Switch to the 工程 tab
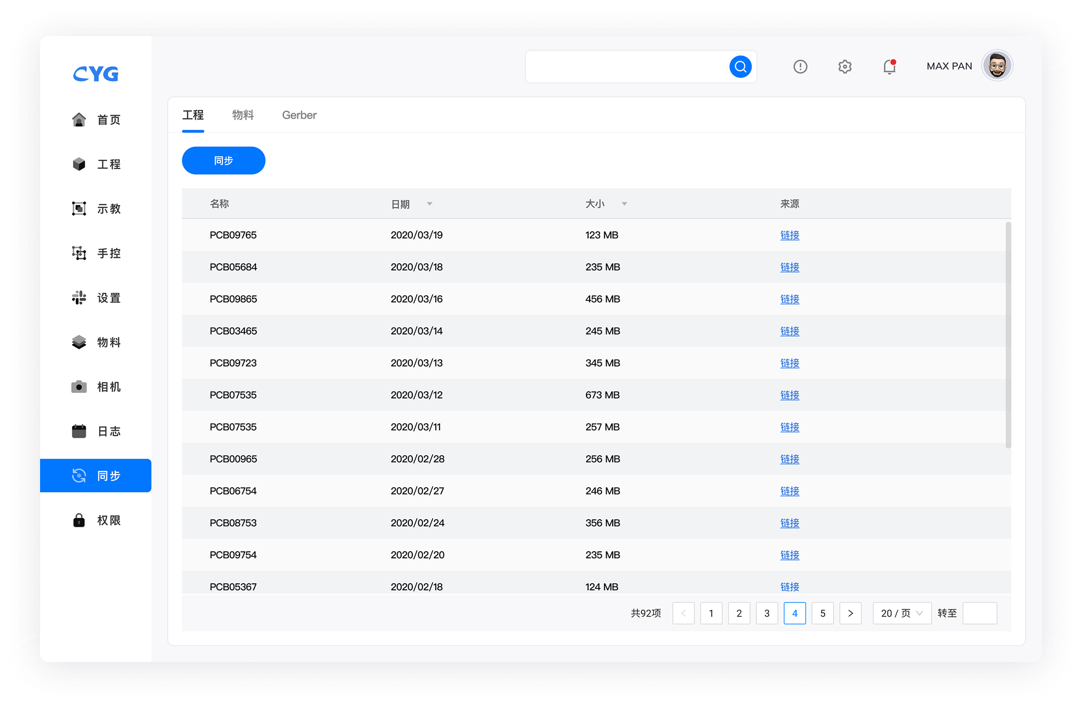Screen dimensions: 1082x706 click(193, 115)
